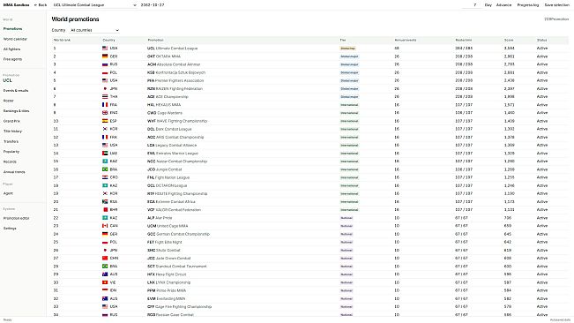This screenshot has width=574, height=323.
Task: Click the OCTARON League promotion name
Action: point(167,185)
